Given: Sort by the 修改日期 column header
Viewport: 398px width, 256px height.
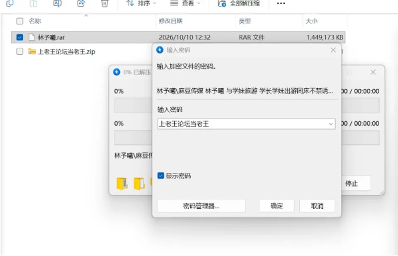Looking at the screenshot, I should coord(170,21).
